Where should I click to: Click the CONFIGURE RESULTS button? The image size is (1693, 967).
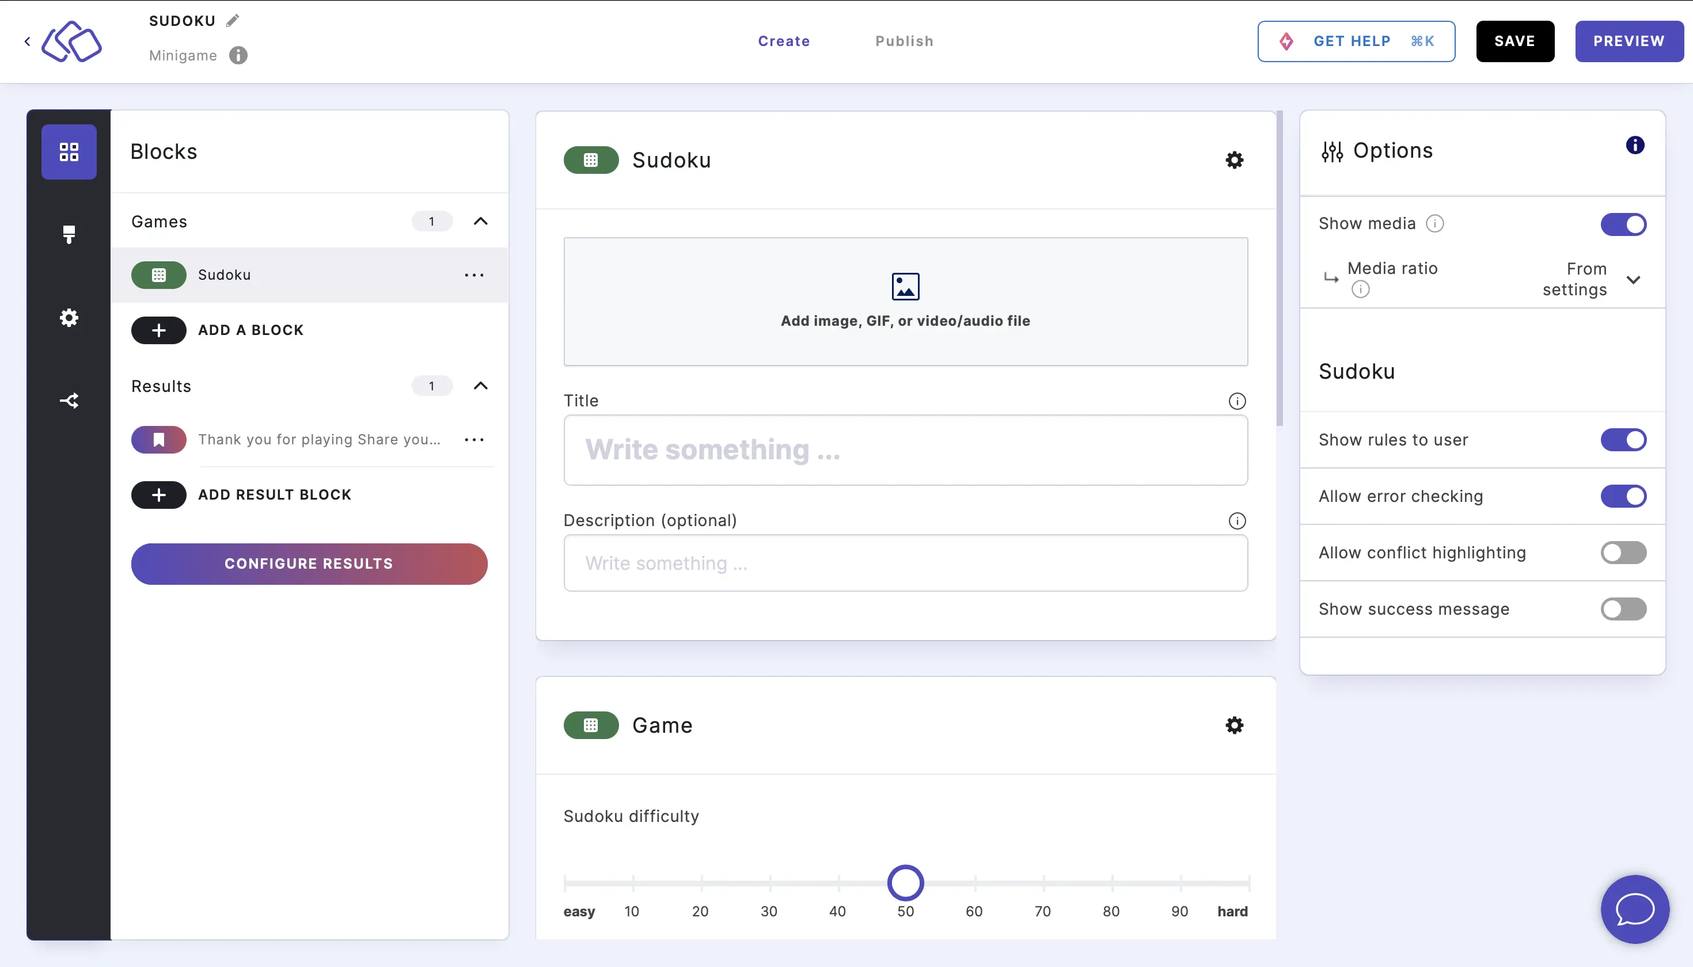[309, 564]
